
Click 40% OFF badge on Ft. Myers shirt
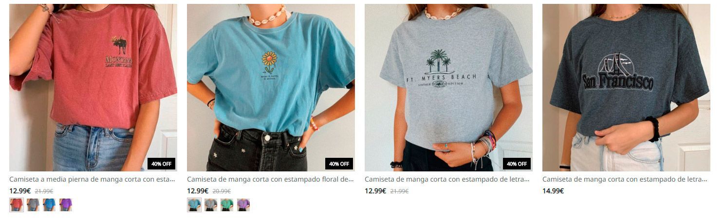[517, 164]
